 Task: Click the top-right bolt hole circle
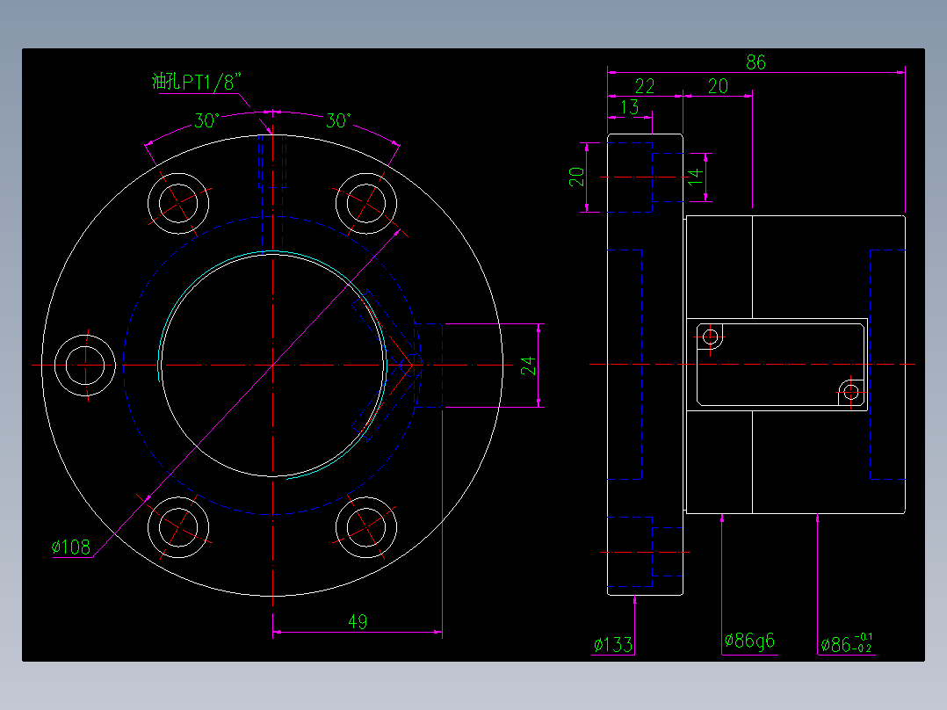(x=366, y=203)
